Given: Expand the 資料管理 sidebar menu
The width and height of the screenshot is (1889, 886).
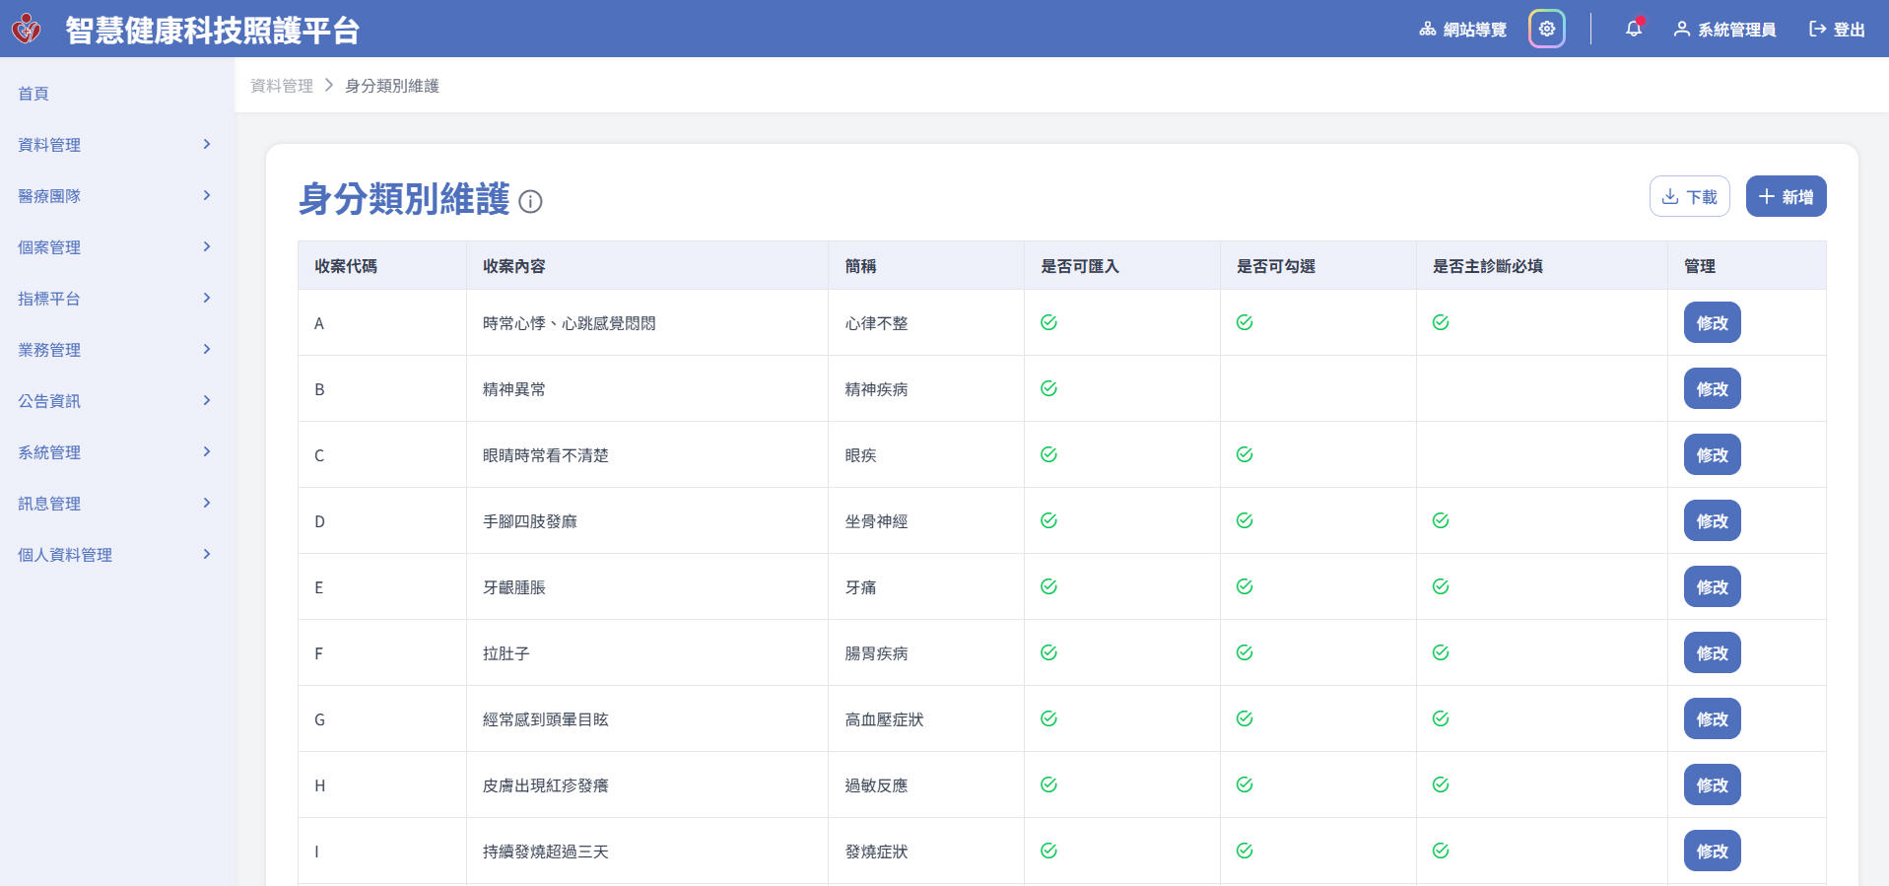Looking at the screenshot, I should [x=206, y=145].
